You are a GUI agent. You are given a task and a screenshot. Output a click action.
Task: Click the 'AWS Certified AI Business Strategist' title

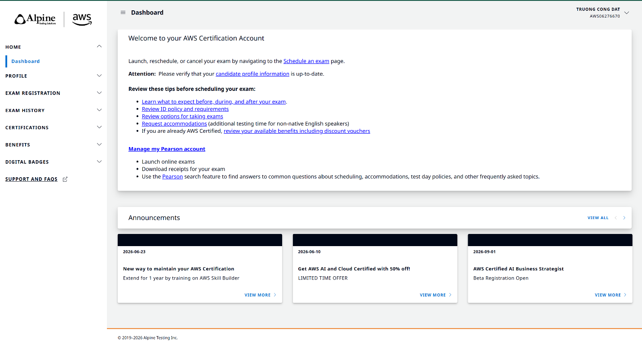pos(518,269)
